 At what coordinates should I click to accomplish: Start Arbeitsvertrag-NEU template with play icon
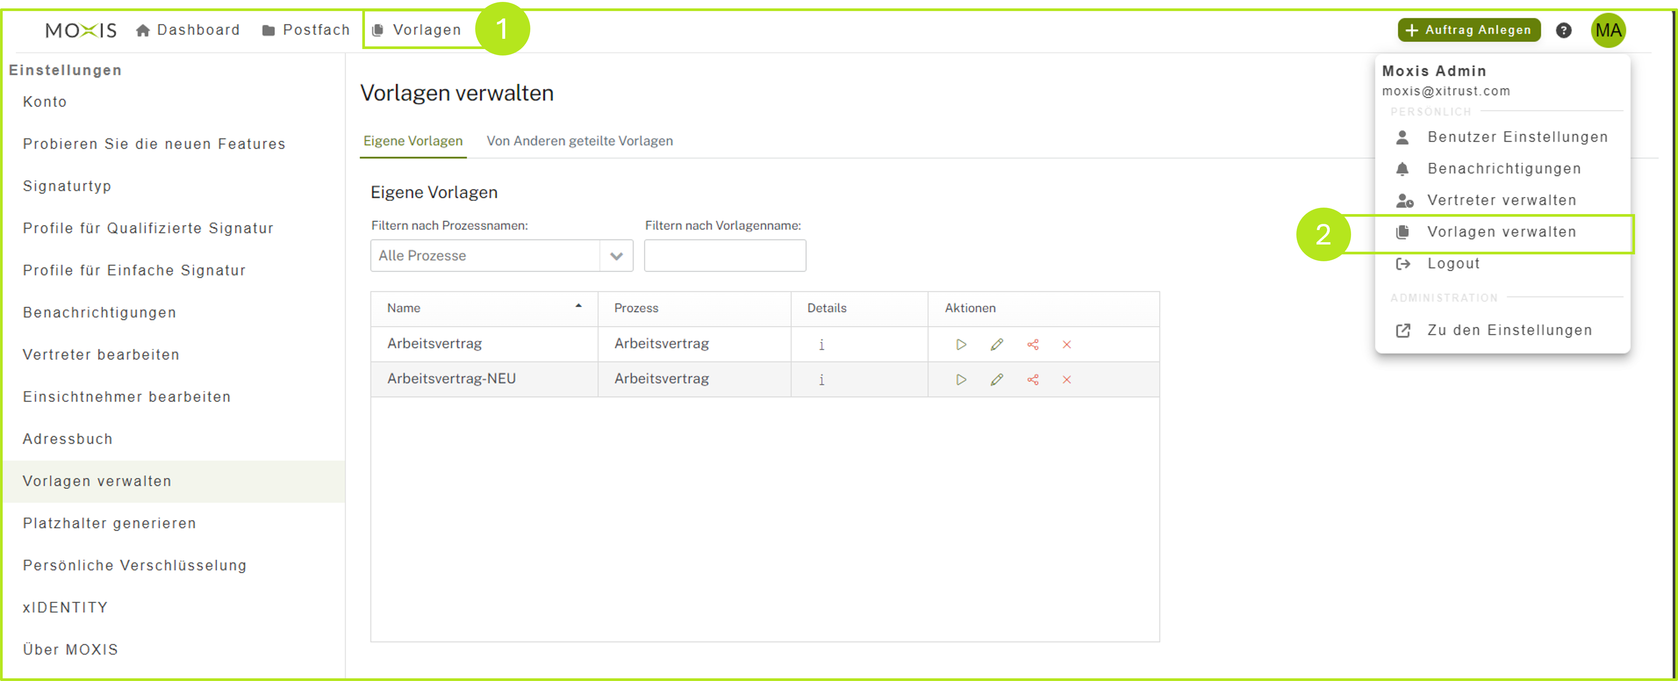point(961,379)
